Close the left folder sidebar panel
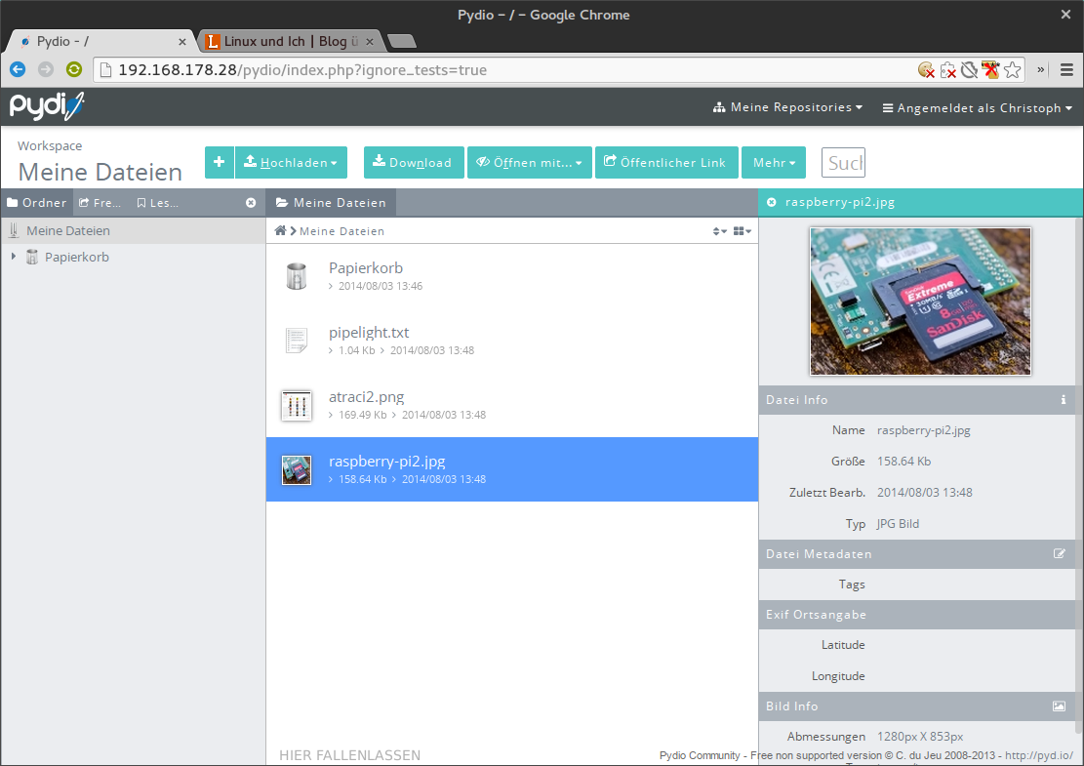The width and height of the screenshot is (1084, 766). [251, 203]
